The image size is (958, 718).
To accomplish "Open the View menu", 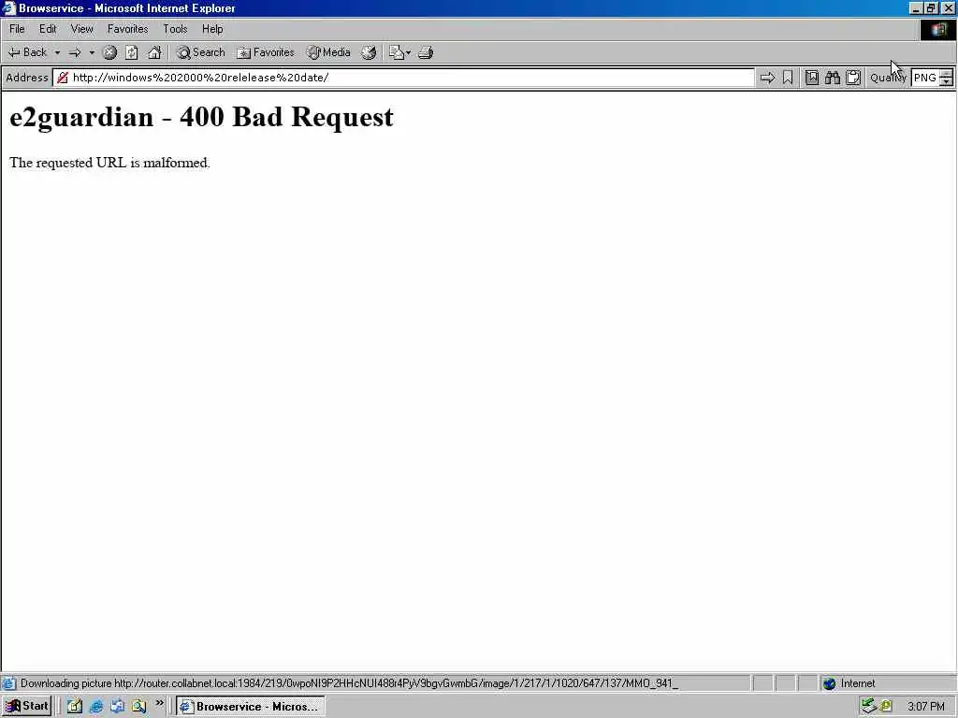I will tap(82, 29).
